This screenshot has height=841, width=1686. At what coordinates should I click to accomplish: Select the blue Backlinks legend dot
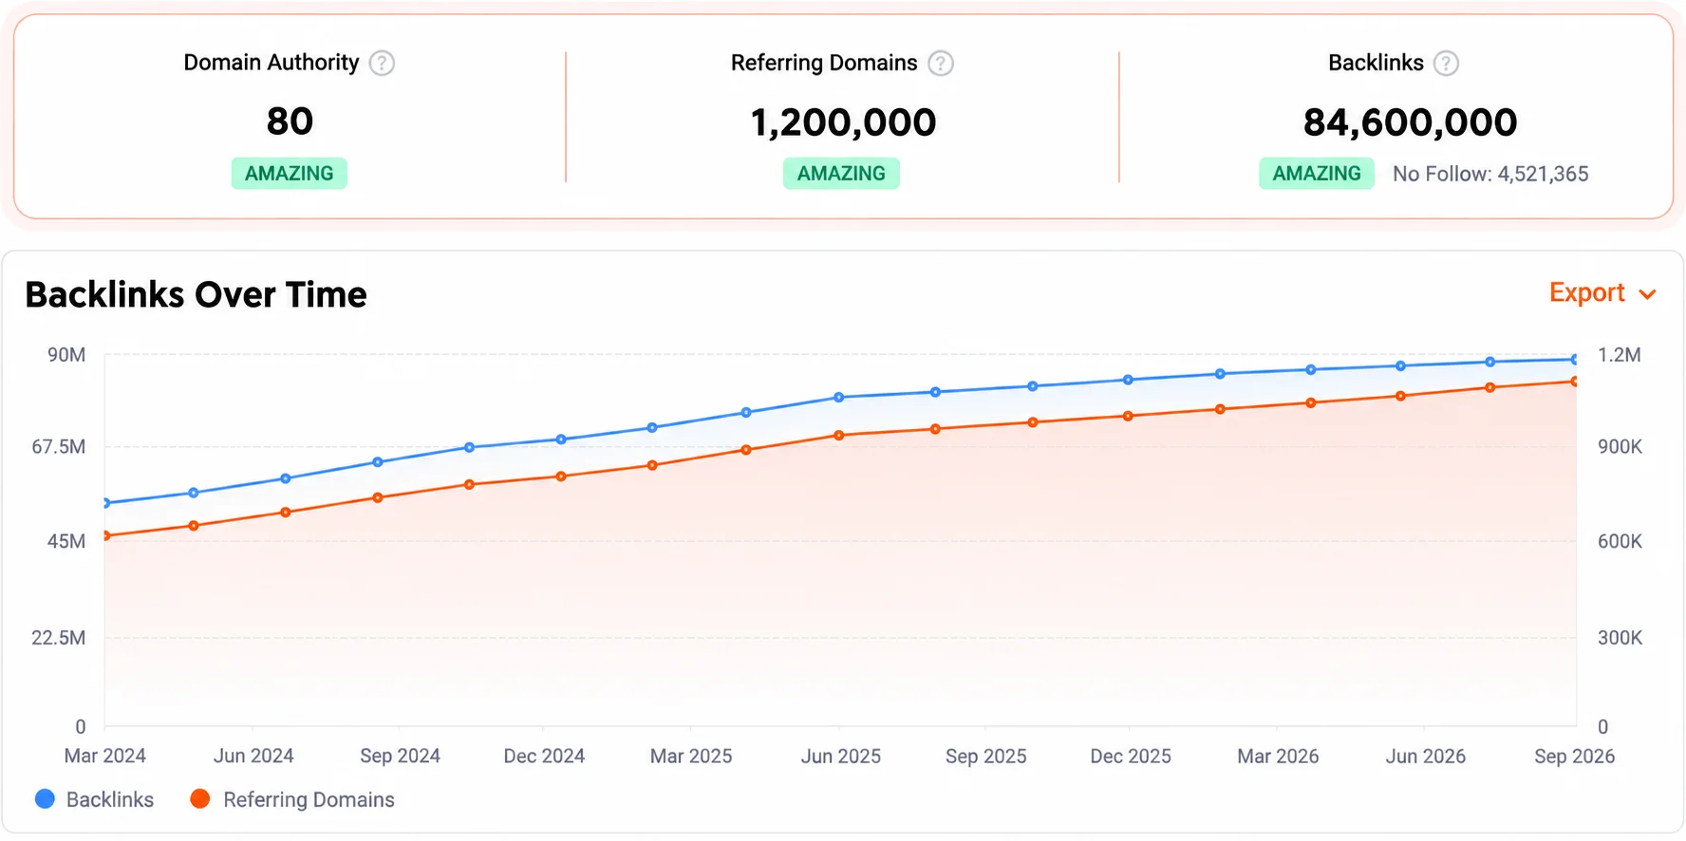pos(45,798)
